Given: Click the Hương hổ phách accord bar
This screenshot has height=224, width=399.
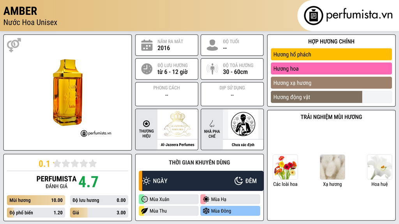Looking at the screenshot, I should (x=331, y=54).
